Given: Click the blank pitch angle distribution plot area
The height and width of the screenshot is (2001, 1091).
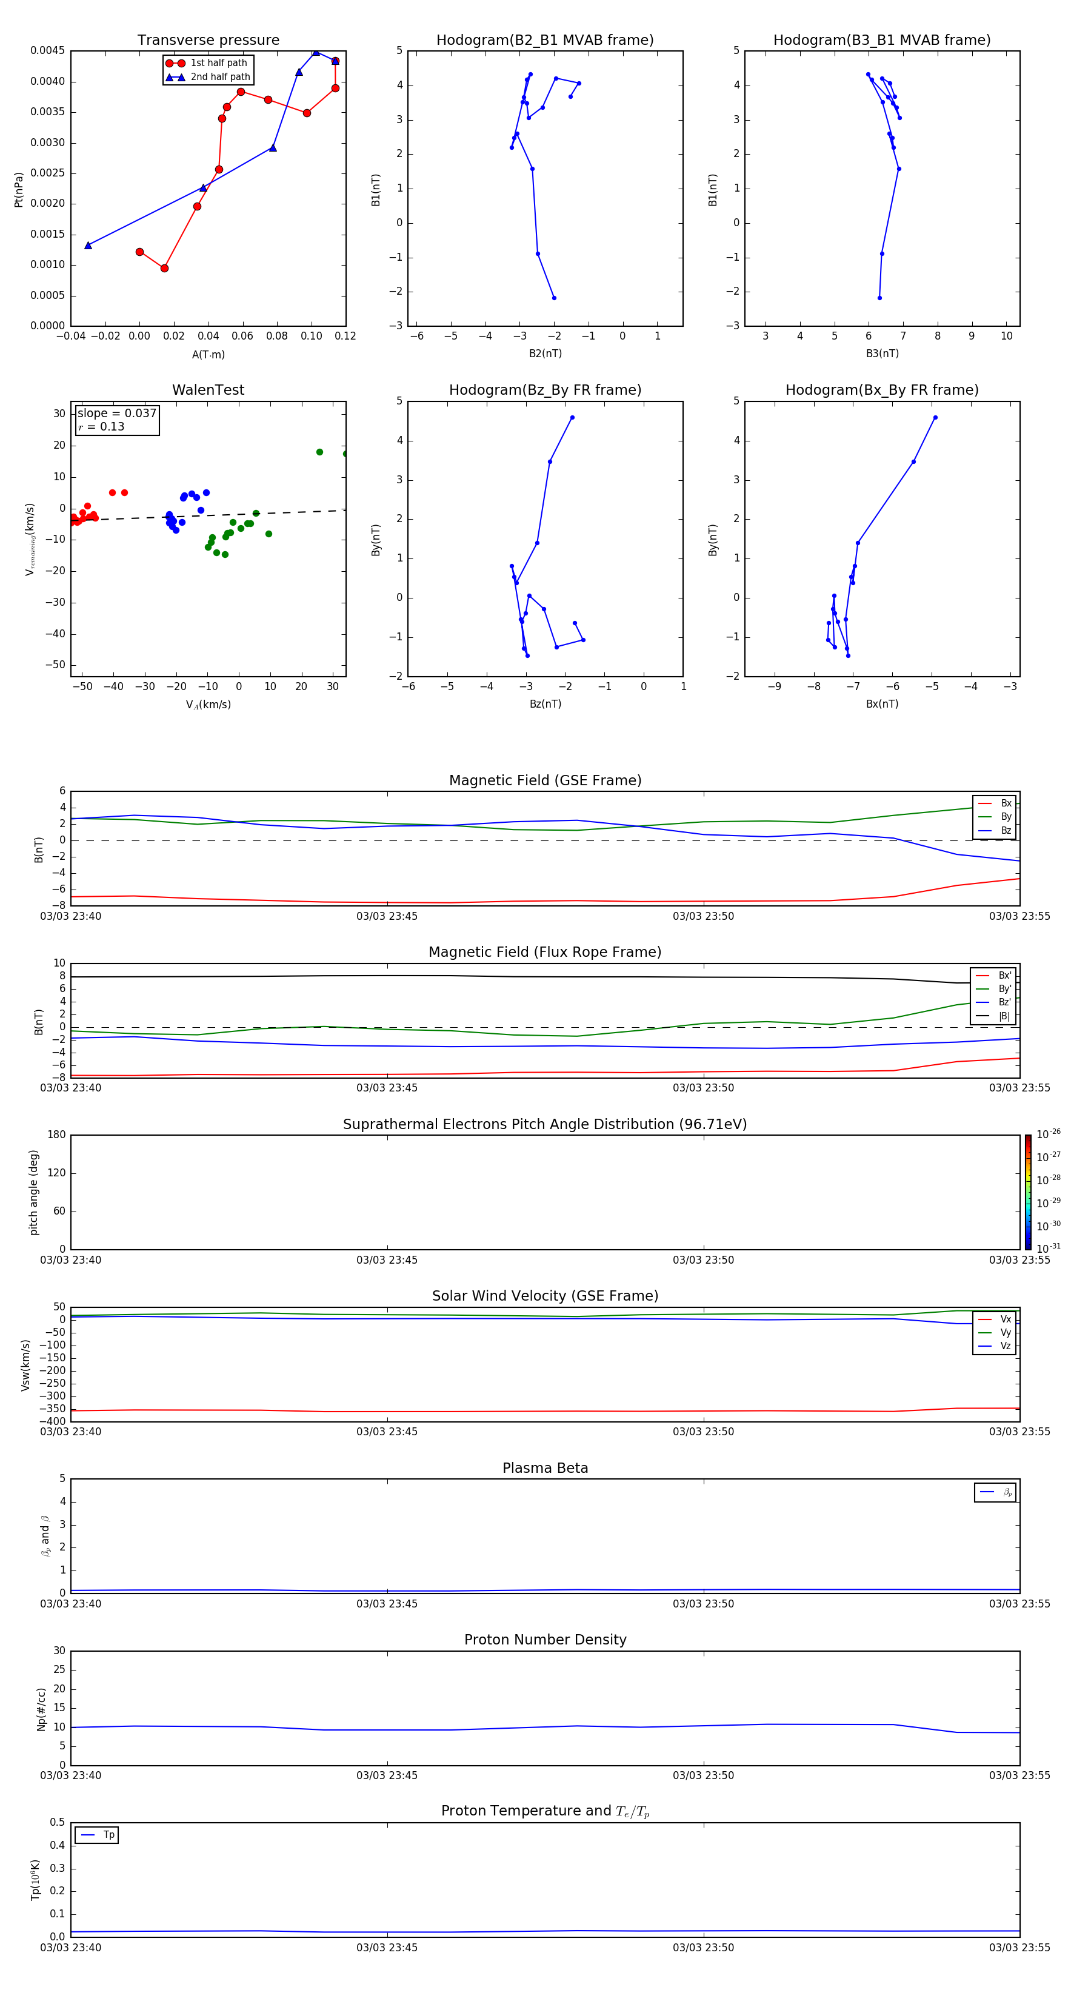Looking at the screenshot, I should click(545, 1192).
